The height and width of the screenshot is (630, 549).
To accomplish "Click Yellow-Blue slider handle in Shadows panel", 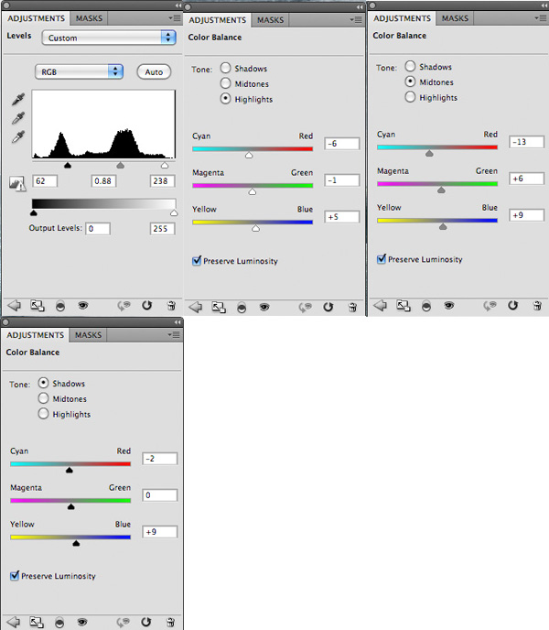I will 76,543.
